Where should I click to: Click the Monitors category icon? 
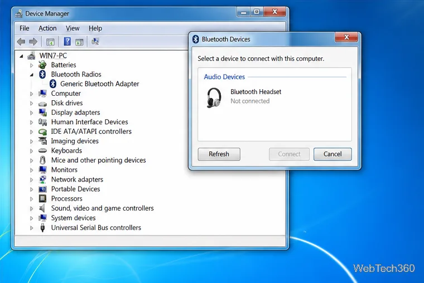coord(42,169)
